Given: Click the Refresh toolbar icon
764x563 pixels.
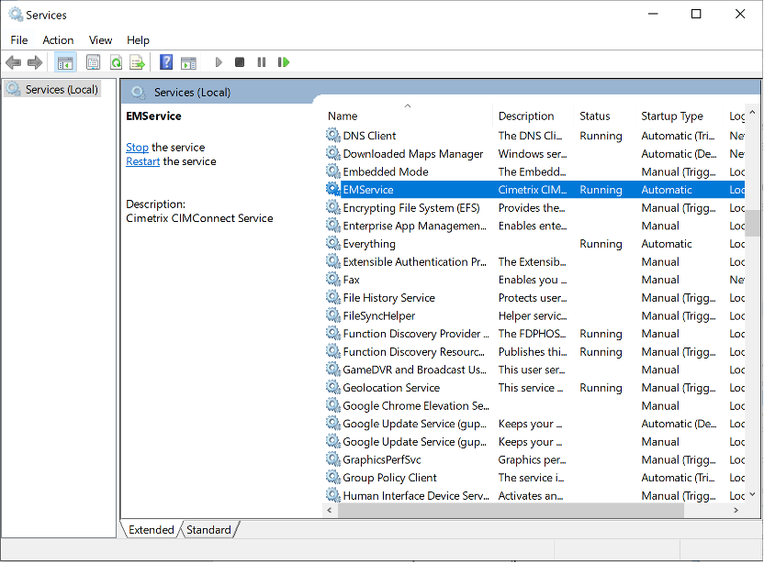Looking at the screenshot, I should point(116,62).
